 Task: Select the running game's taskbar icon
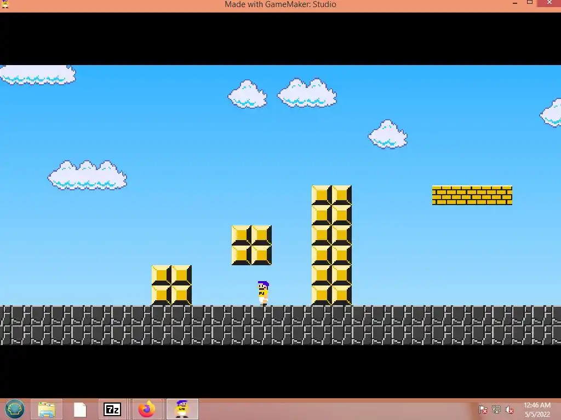(x=182, y=409)
